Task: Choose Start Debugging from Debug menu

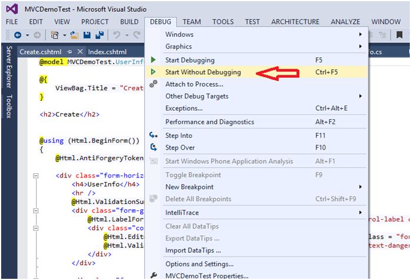Action: [x=256, y=60]
